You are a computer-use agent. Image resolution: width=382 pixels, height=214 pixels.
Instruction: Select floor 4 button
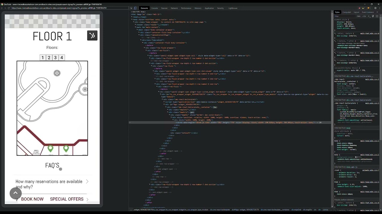point(62,58)
